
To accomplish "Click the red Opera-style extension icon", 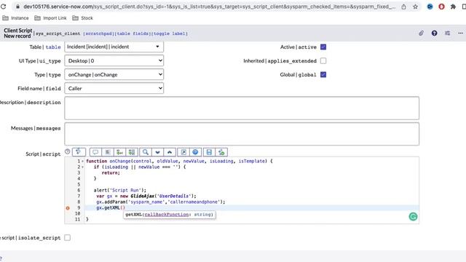I will click(x=441, y=7).
